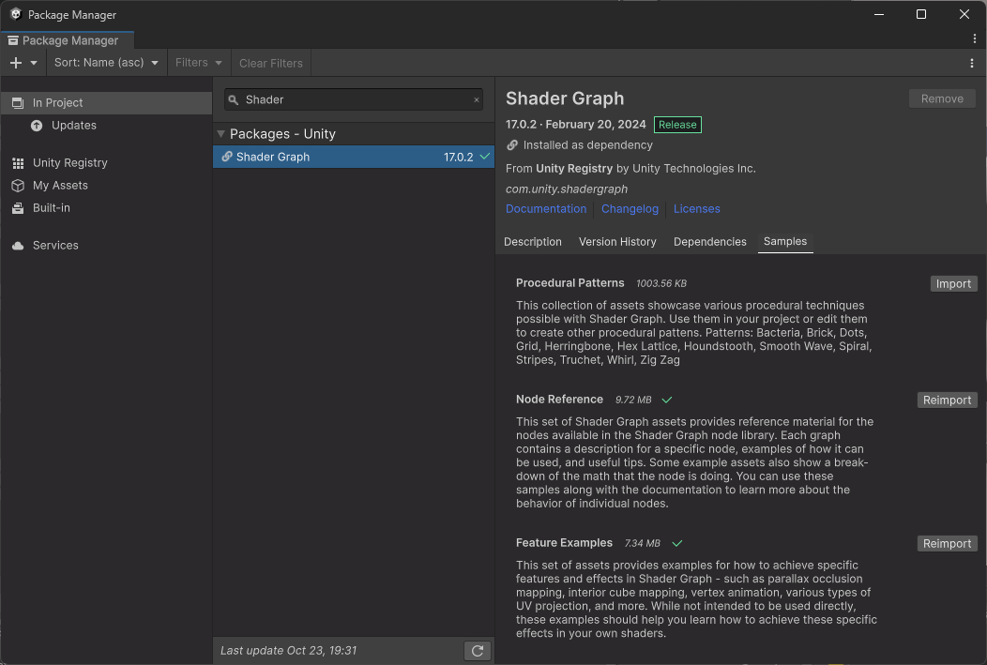Switch to Dependencies tab
Viewport: 987px width, 665px height.
point(709,242)
